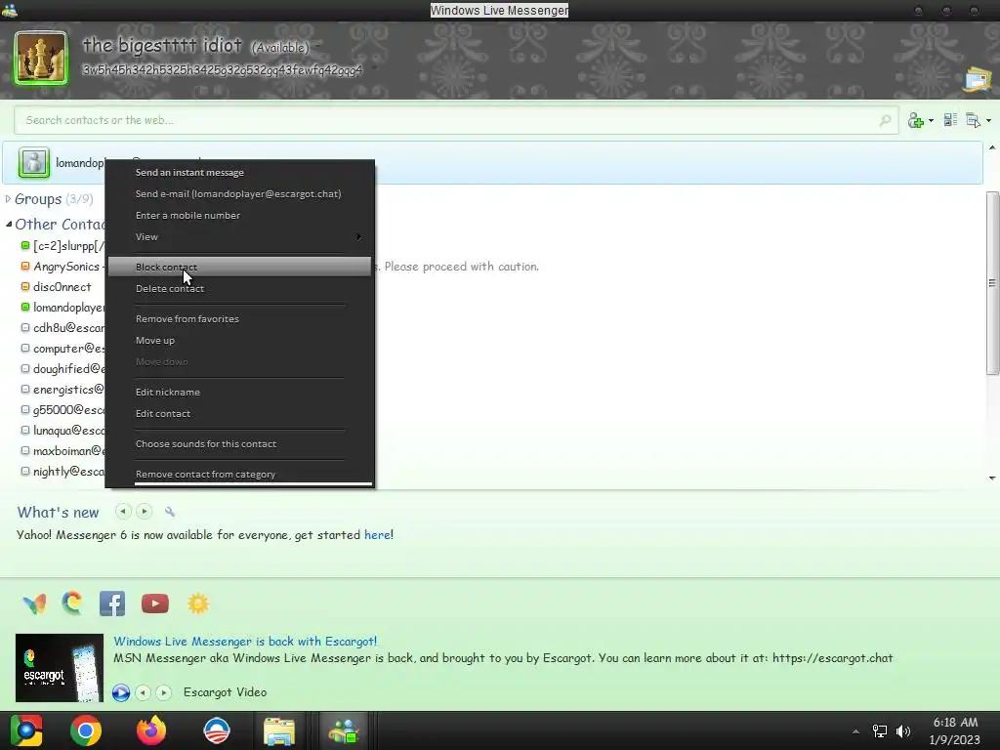Open What's new options wrench

[x=170, y=512]
